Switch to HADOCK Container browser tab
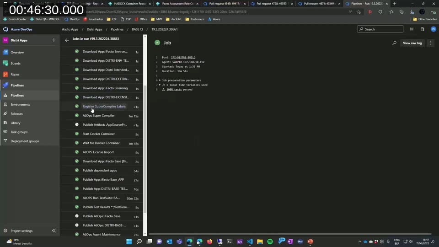The image size is (439, 247). click(x=130, y=4)
